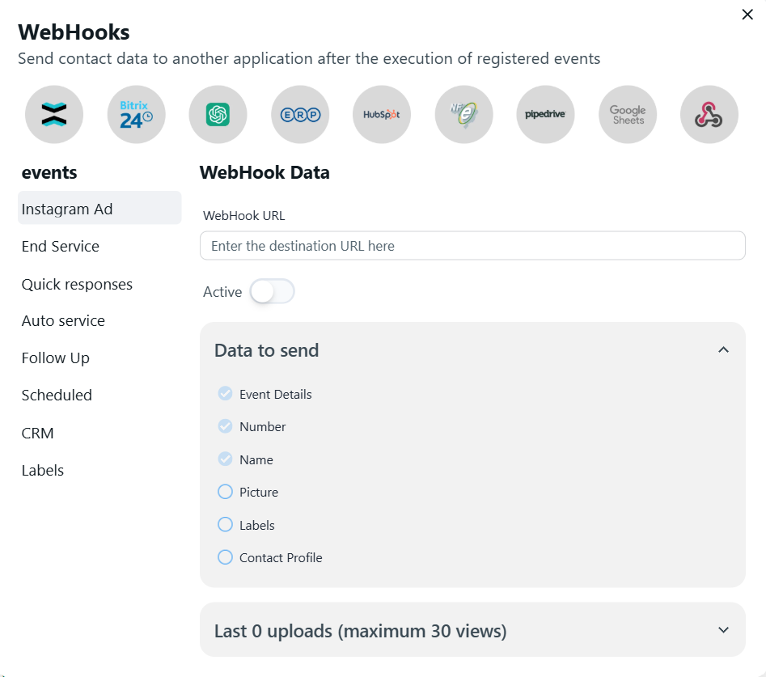Image resolution: width=766 pixels, height=677 pixels.
Task: Open the Follow Up event
Action: click(x=56, y=358)
